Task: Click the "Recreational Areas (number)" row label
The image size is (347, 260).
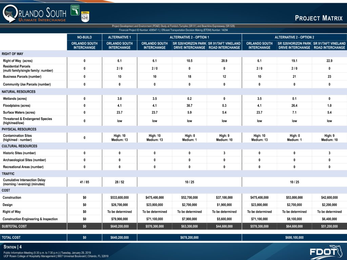Action: (23, 167)
